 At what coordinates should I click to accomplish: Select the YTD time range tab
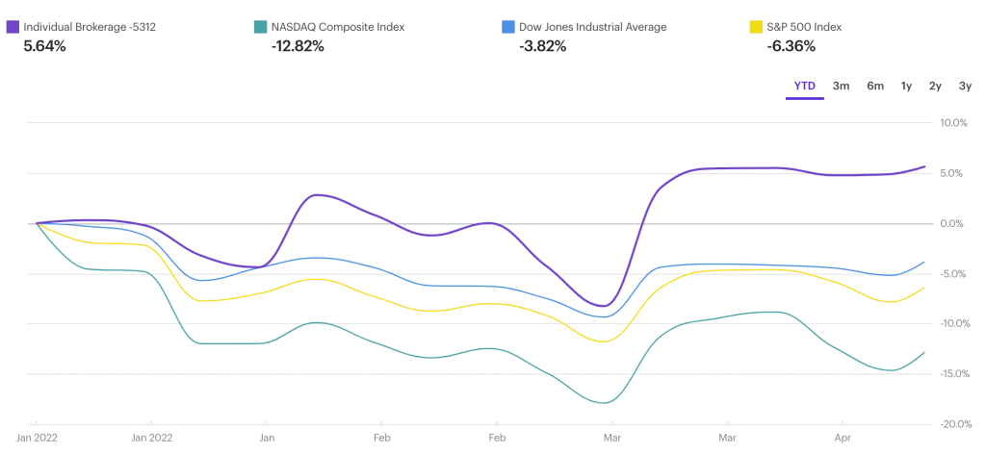pyautogui.click(x=804, y=87)
